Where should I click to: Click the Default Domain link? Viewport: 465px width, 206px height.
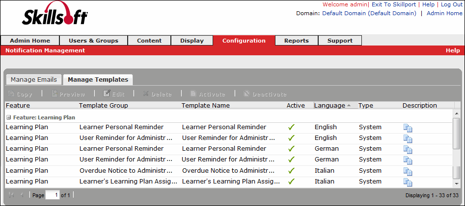[x=369, y=13]
